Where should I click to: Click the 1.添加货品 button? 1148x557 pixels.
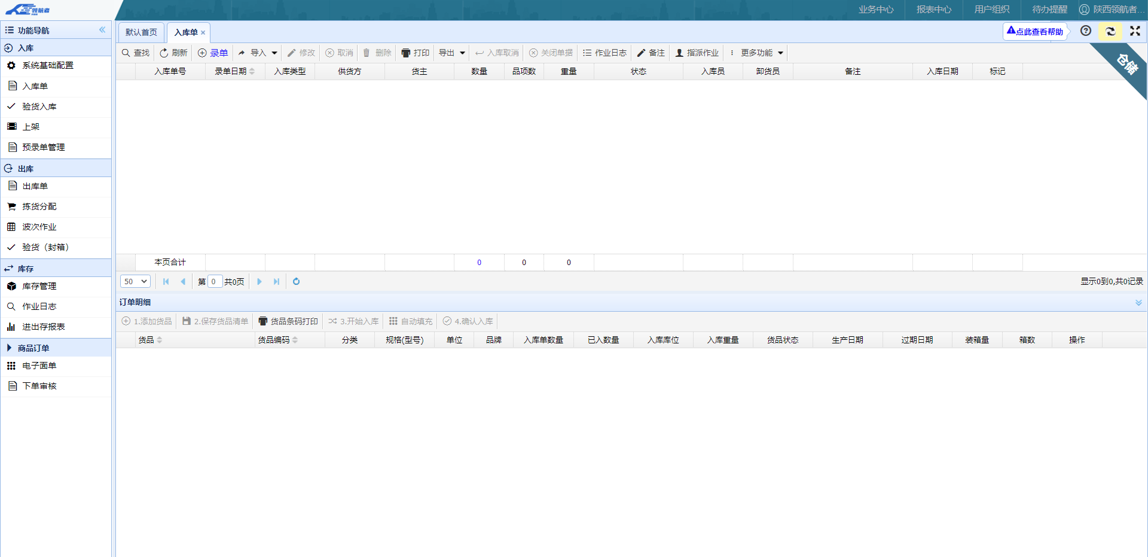pyautogui.click(x=147, y=321)
